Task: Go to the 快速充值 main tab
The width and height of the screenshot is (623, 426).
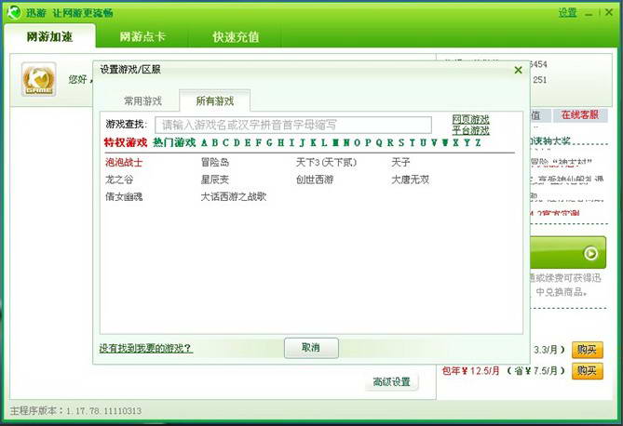Action: 236,37
